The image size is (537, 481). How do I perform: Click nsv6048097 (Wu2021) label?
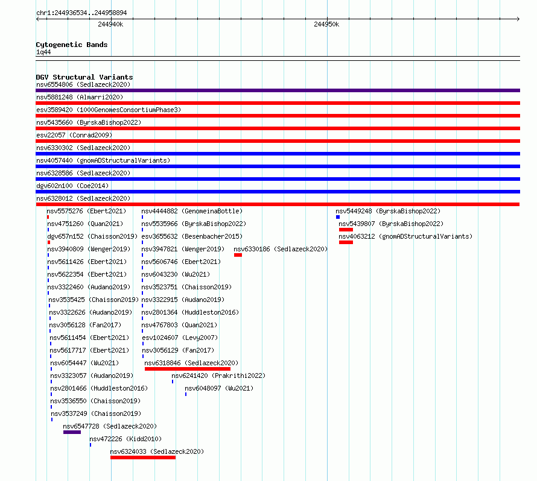219,388
